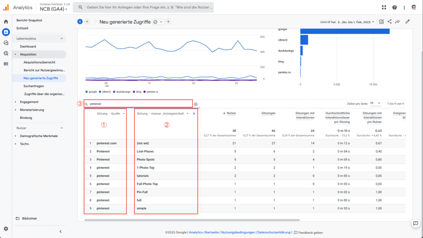
Task: Open the Advertising icon in left rail
Action: [x=6, y=53]
